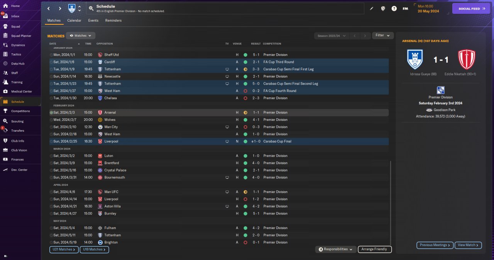Open the Training cone icon
494x260 pixels.
pos(5,82)
